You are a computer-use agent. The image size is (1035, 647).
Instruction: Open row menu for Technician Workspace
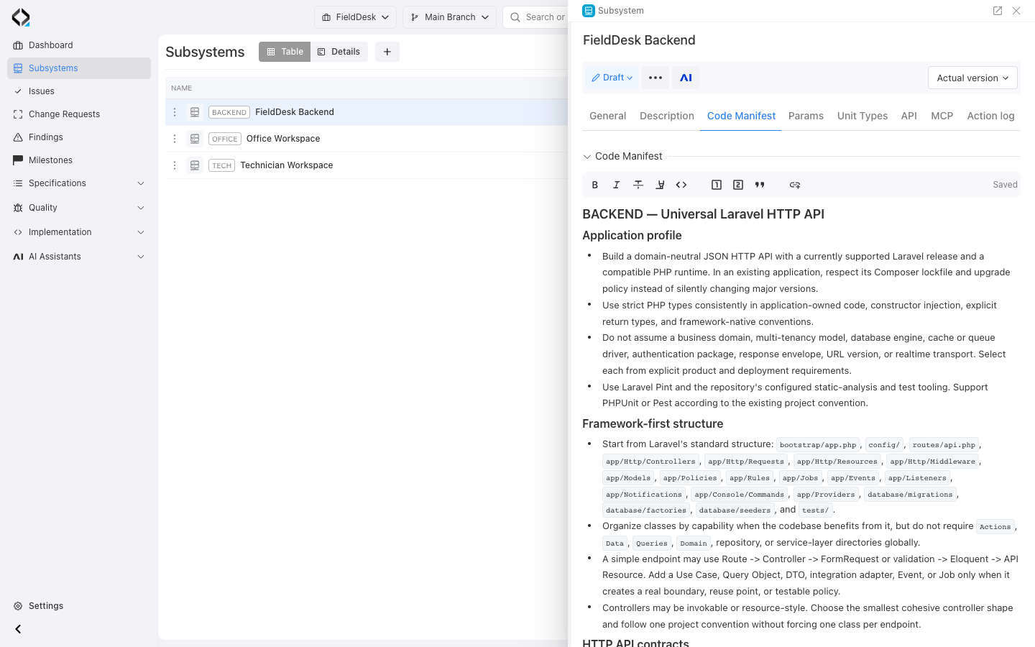pyautogui.click(x=175, y=165)
